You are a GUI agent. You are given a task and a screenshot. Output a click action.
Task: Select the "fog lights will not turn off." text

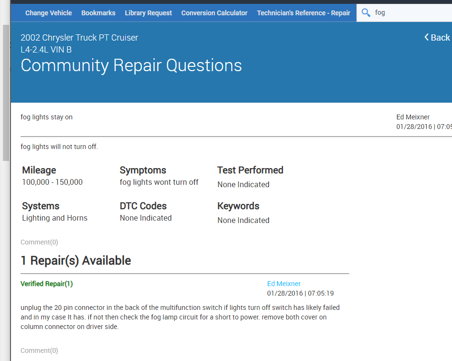[59, 147]
